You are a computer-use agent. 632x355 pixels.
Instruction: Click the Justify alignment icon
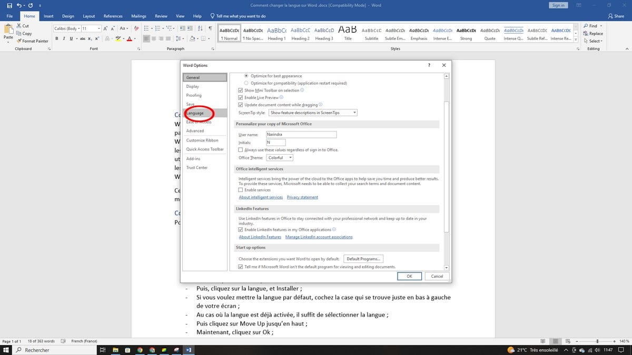(168, 38)
